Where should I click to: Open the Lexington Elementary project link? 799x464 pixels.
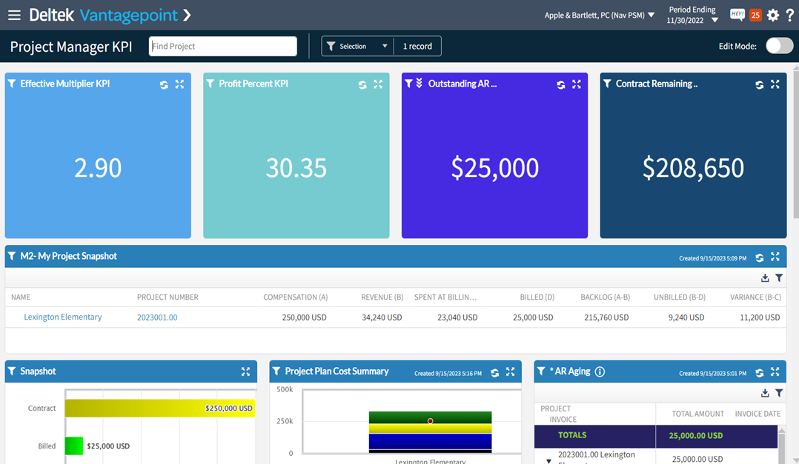(63, 317)
